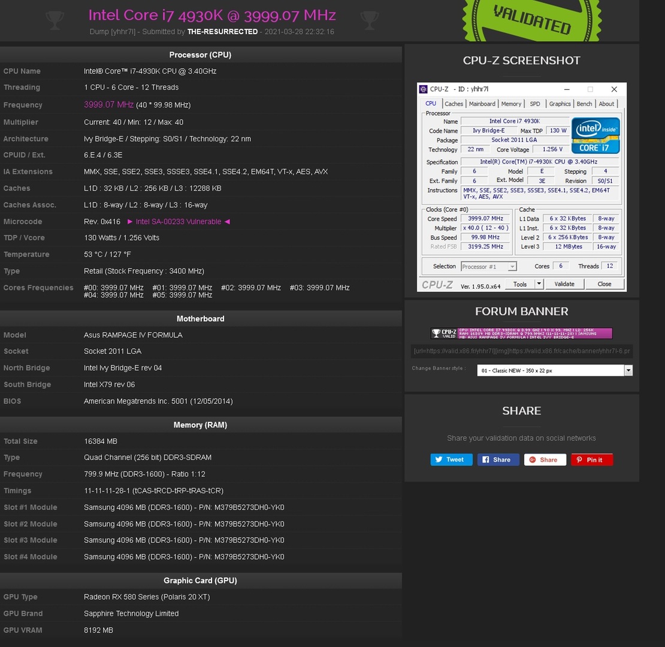Click the Level 3 12 MBytes cache field
The height and width of the screenshot is (647, 665).
569,247
